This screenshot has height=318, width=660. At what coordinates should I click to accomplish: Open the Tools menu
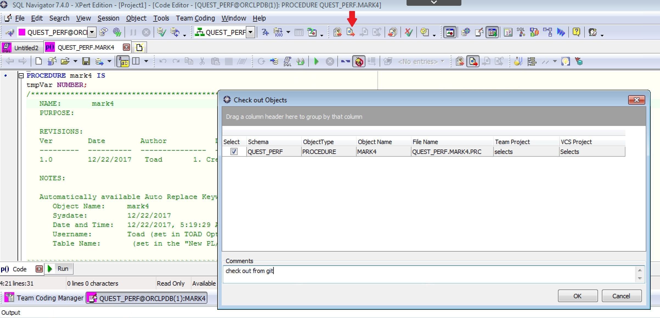[x=161, y=18]
